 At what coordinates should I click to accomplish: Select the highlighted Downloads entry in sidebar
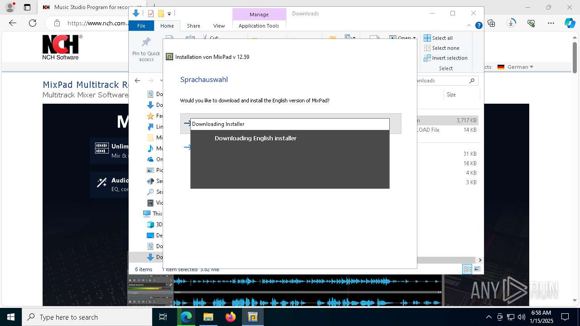(x=146, y=257)
